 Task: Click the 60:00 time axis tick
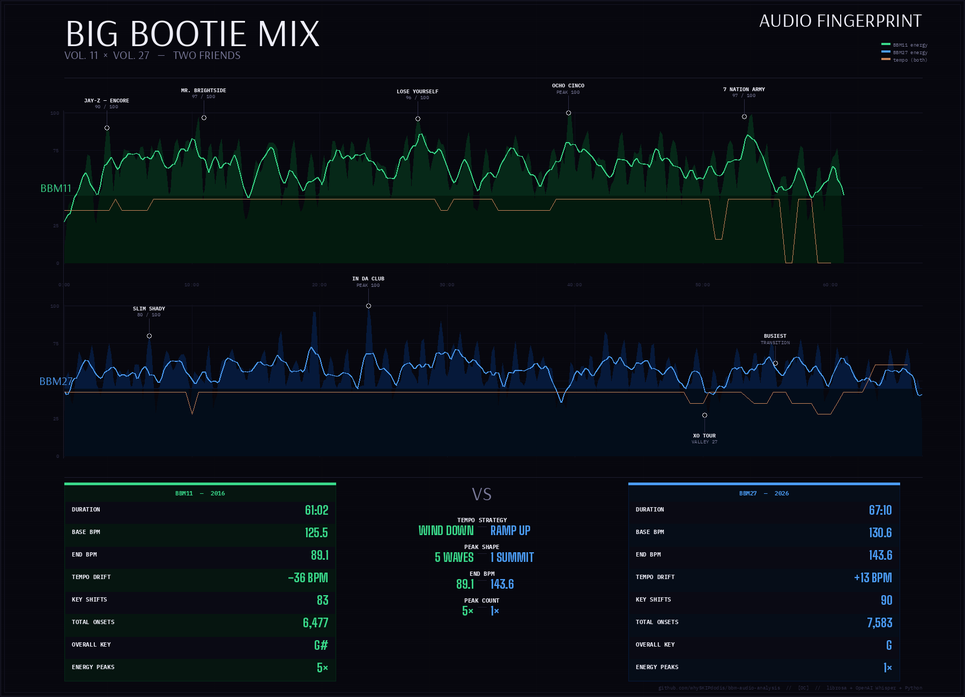[x=830, y=285]
